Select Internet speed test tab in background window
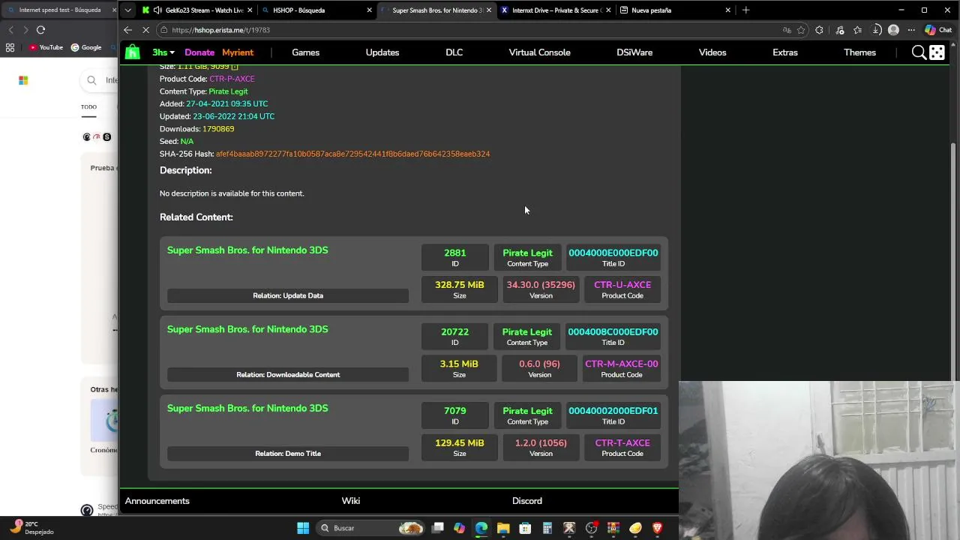 click(58, 10)
